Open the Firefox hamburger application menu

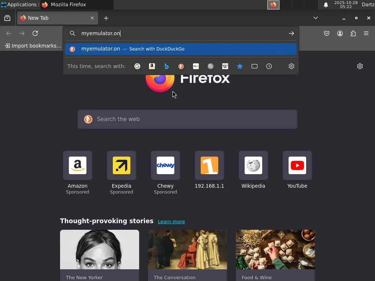pyautogui.click(x=366, y=33)
